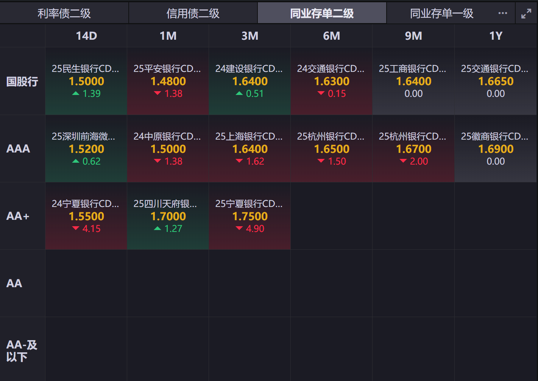Open the 25四川天府银 1.7000 cell
This screenshot has width=538, height=381.
click(x=168, y=216)
